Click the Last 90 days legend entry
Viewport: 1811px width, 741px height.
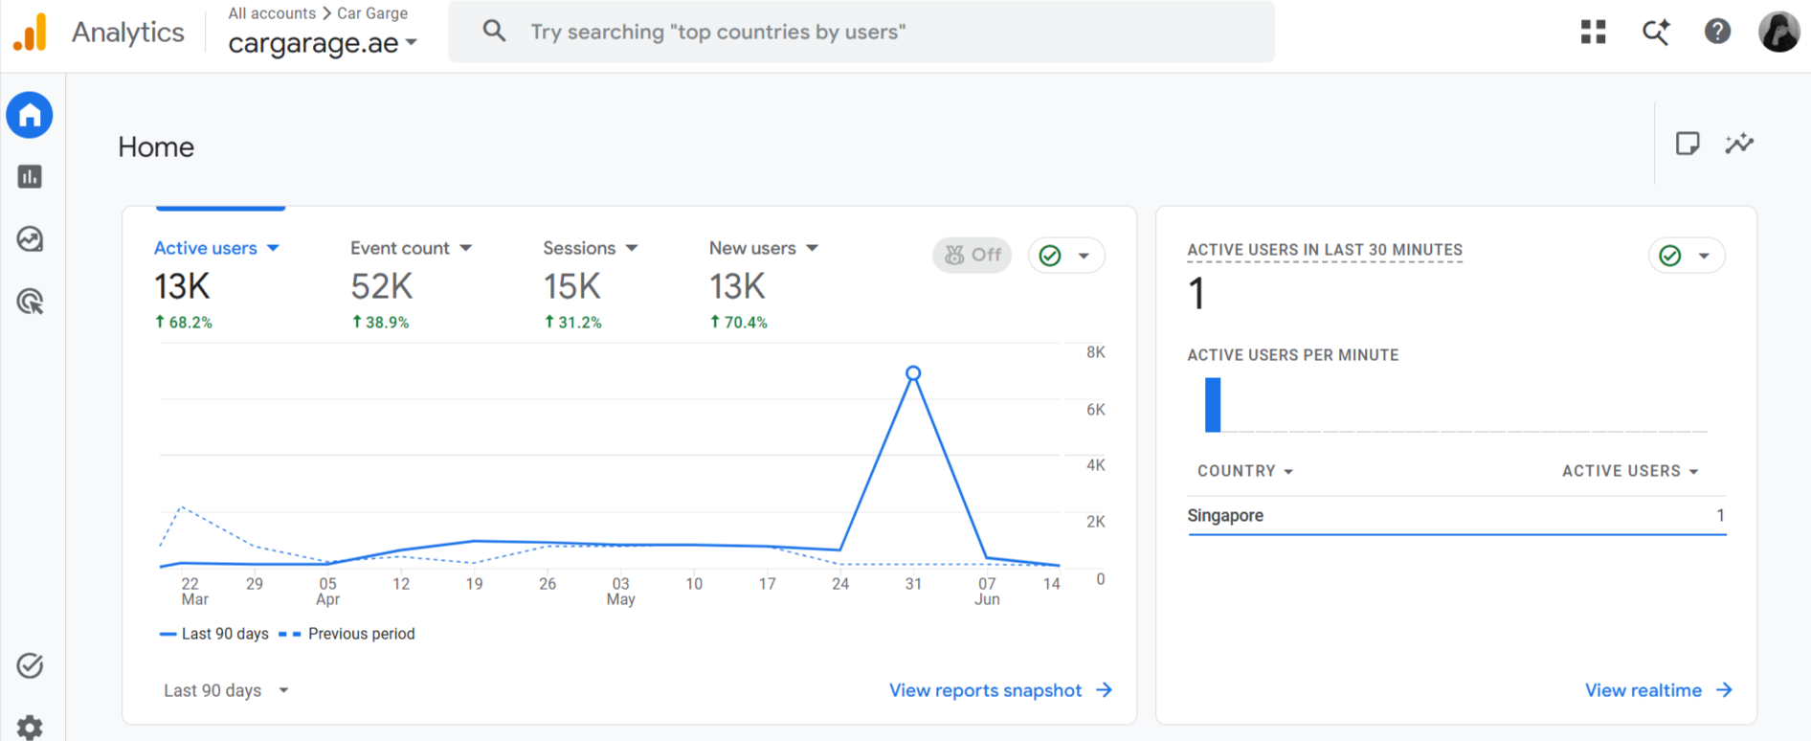pyautogui.click(x=213, y=634)
